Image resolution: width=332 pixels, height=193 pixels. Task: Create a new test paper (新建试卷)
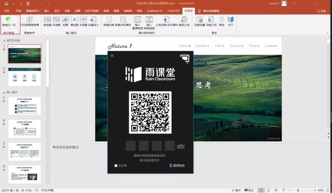coord(109,21)
